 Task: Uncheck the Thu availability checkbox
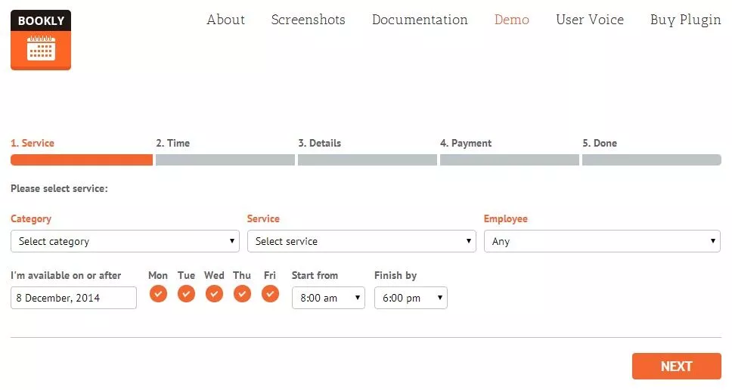point(242,294)
